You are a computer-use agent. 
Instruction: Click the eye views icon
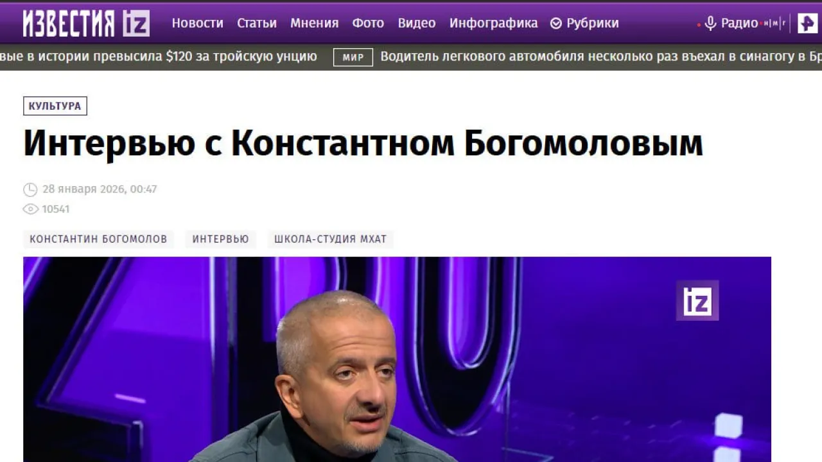tap(30, 209)
